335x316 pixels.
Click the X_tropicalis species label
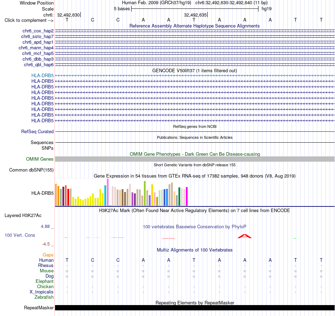click(42, 292)
